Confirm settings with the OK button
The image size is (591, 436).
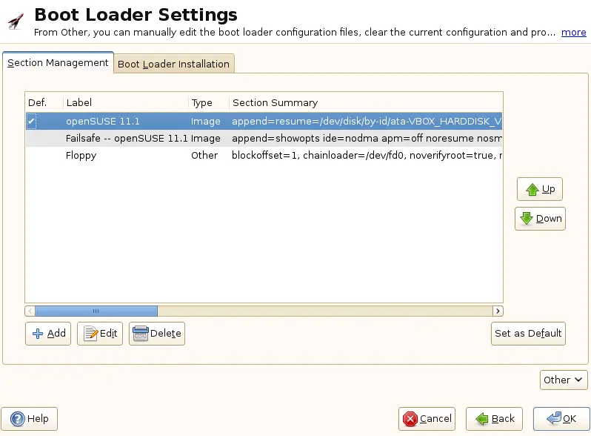click(561, 419)
